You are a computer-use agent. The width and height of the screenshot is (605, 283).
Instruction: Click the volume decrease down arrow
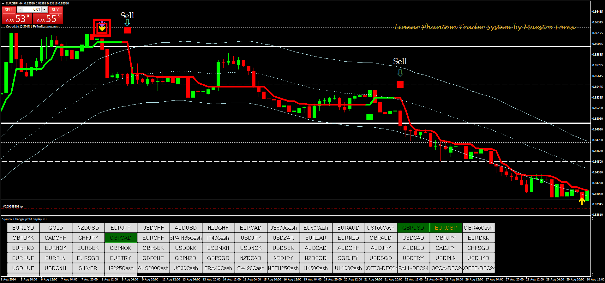(x=20, y=9)
